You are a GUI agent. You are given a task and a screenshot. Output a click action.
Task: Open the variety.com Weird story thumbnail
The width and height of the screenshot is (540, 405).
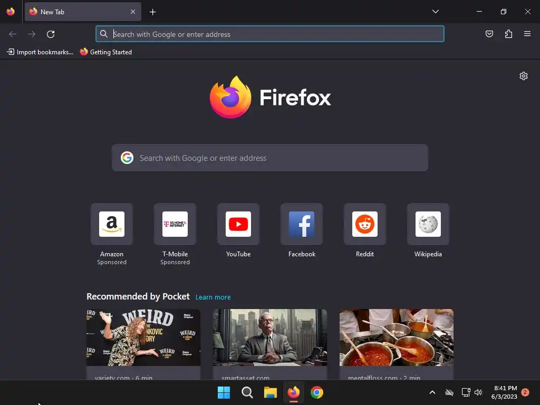point(143,337)
